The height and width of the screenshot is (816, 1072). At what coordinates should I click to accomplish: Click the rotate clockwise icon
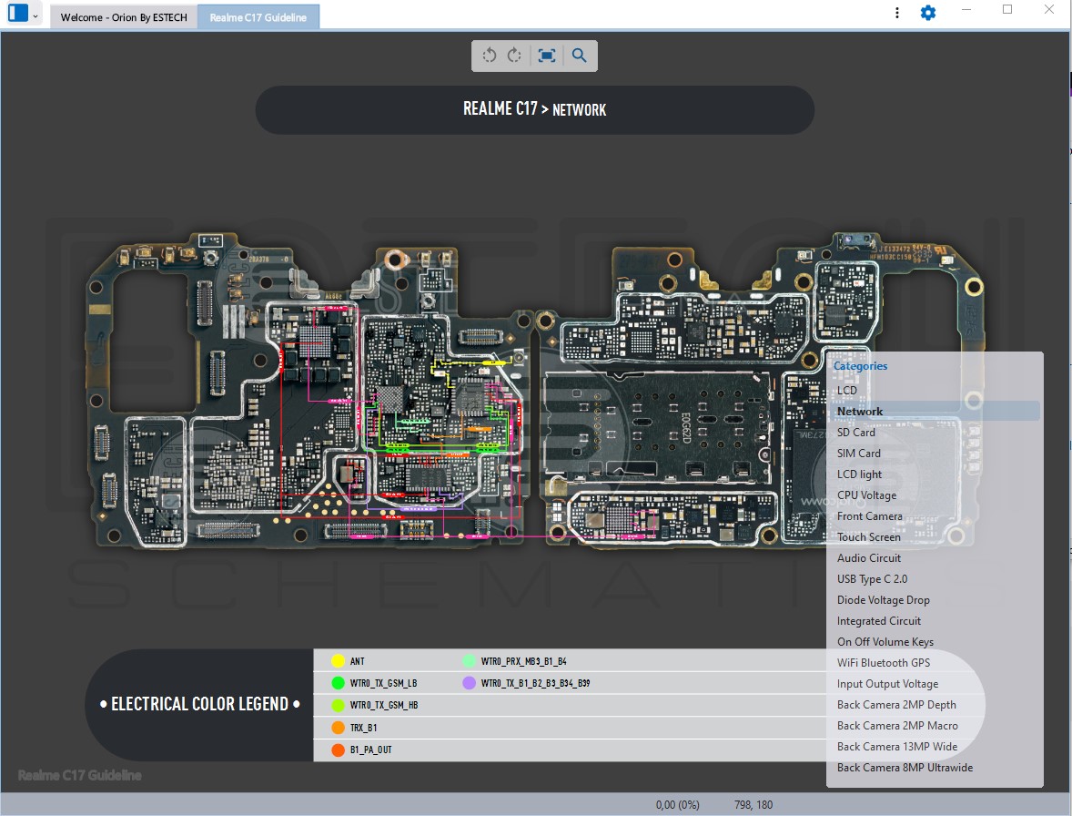514,56
